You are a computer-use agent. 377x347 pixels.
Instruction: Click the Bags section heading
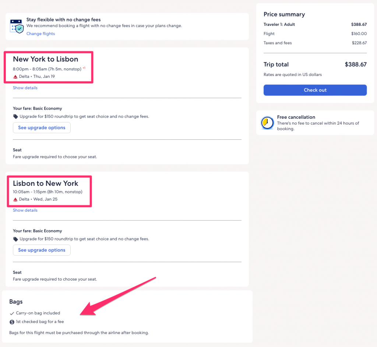pos(16,302)
